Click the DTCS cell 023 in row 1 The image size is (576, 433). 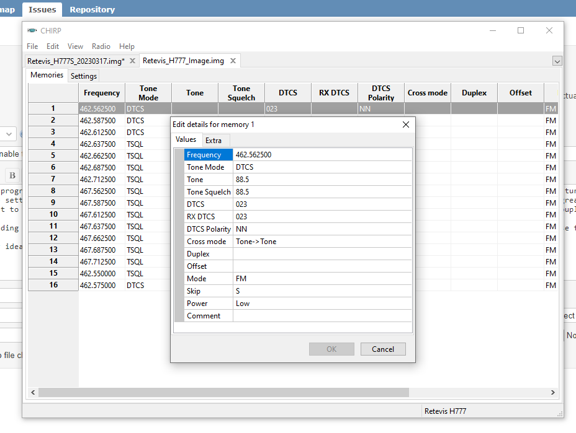click(x=287, y=108)
